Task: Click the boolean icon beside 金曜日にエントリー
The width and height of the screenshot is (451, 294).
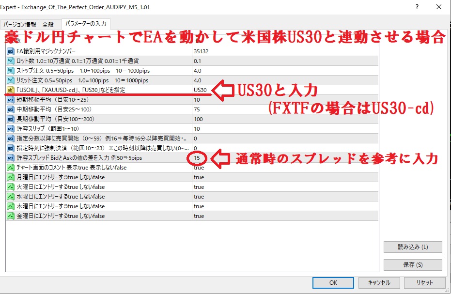Action: [10, 216]
